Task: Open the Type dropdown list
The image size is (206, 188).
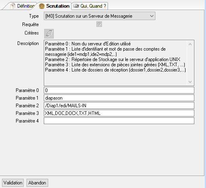Action: coord(100,16)
